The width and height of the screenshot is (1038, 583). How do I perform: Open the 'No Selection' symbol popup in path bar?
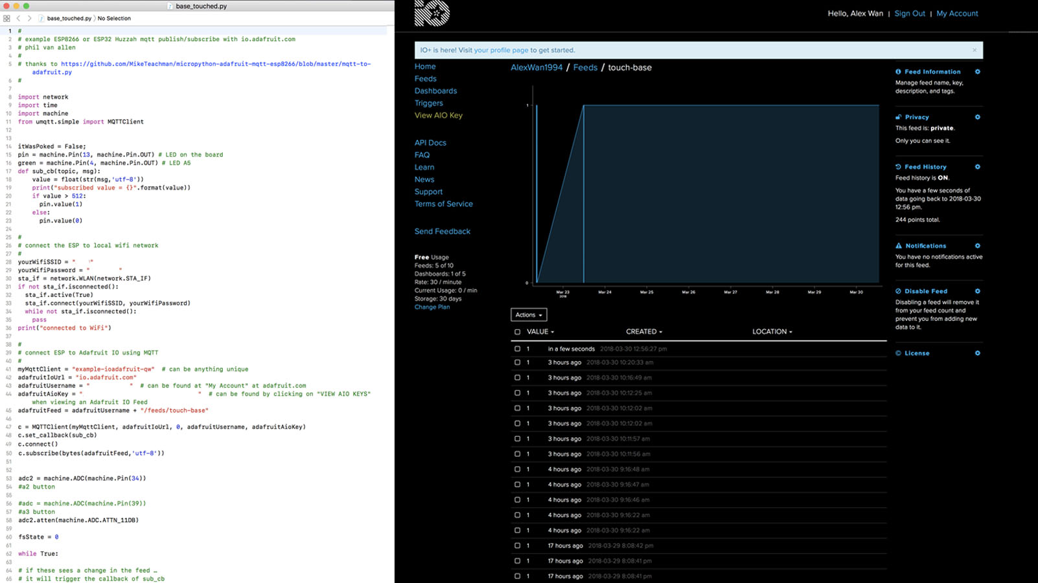[x=114, y=18]
